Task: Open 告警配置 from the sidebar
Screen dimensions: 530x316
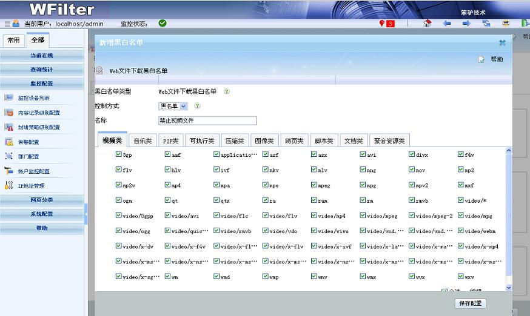Action: [x=29, y=142]
